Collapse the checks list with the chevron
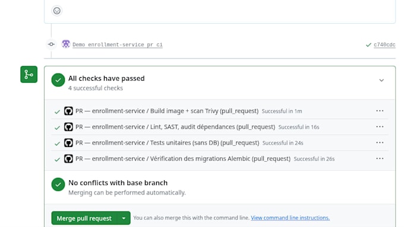This screenshot has width=404, height=227. click(381, 80)
